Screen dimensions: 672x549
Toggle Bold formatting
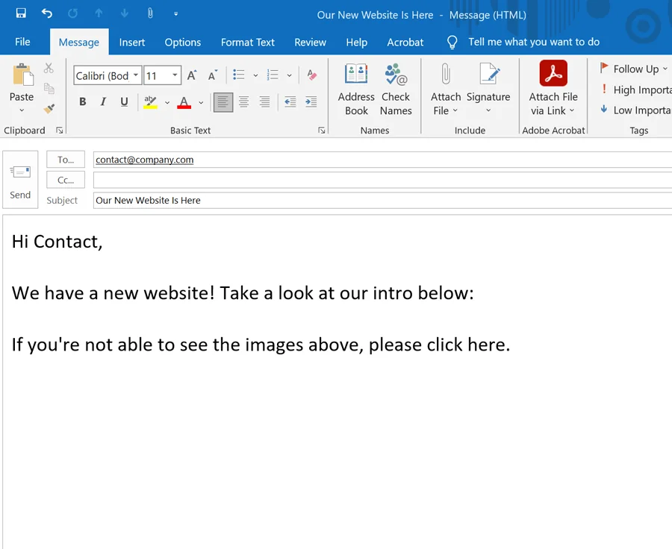coord(83,102)
